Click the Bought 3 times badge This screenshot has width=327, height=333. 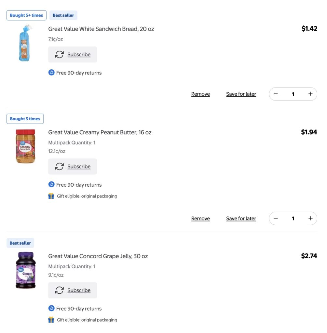click(x=25, y=118)
